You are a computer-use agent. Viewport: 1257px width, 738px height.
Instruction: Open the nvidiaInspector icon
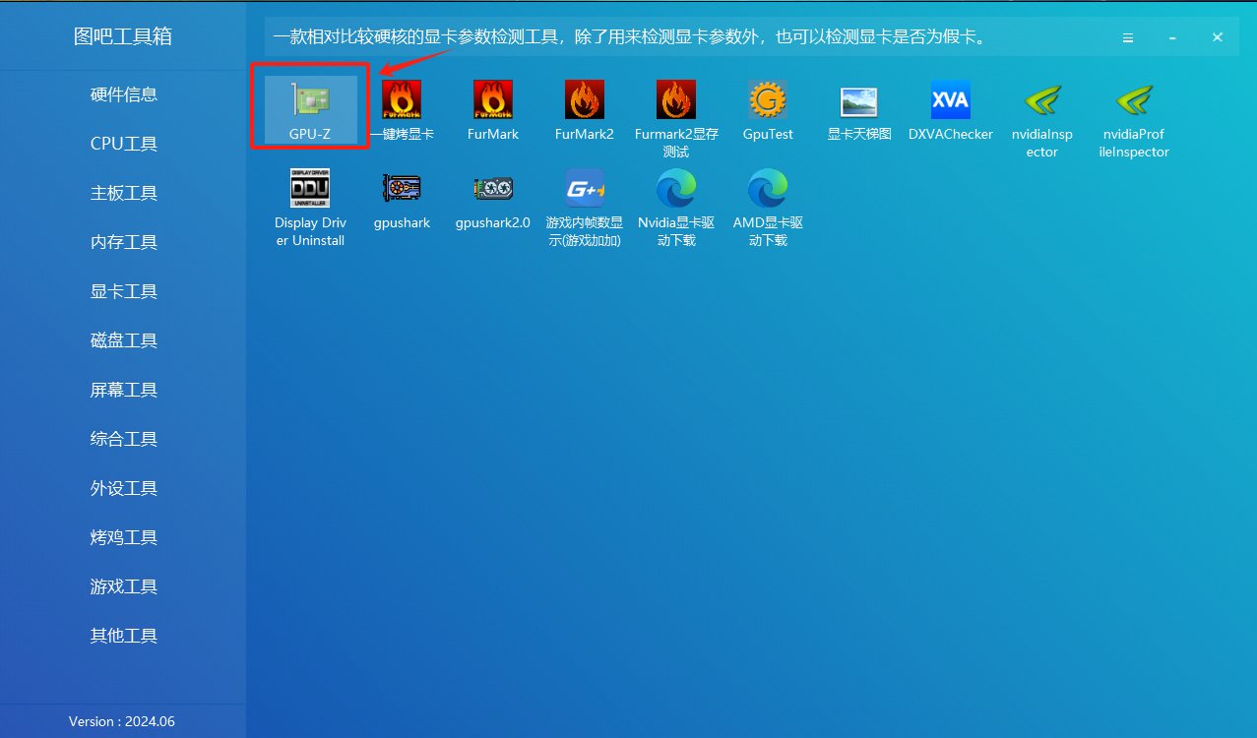1042,118
